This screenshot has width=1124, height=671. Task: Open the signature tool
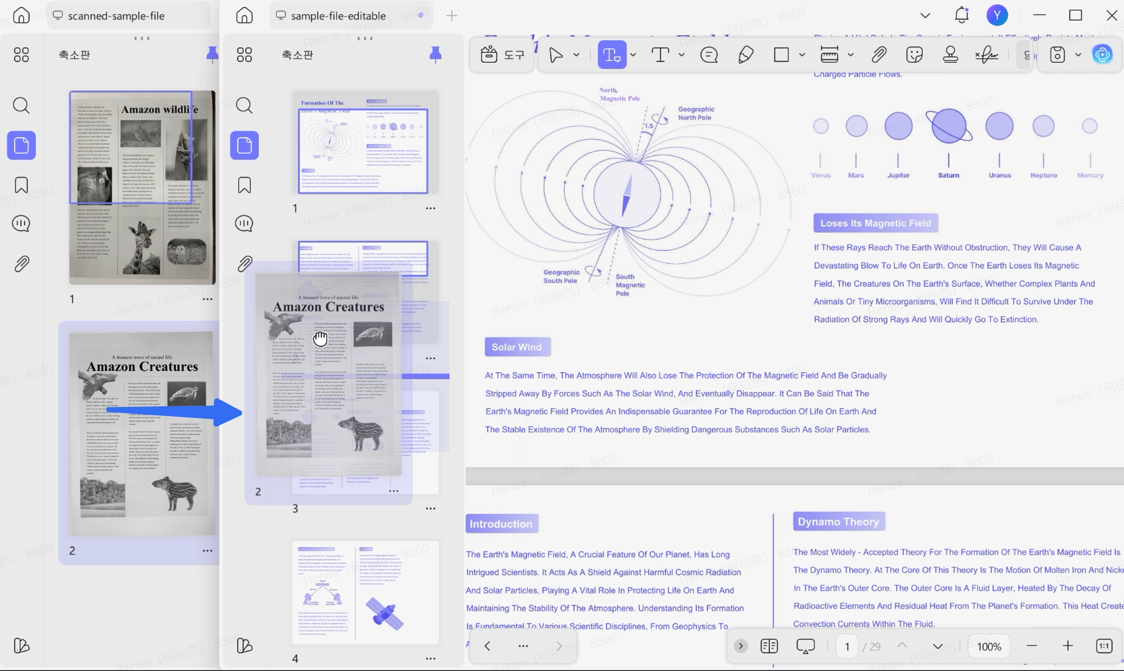(986, 55)
